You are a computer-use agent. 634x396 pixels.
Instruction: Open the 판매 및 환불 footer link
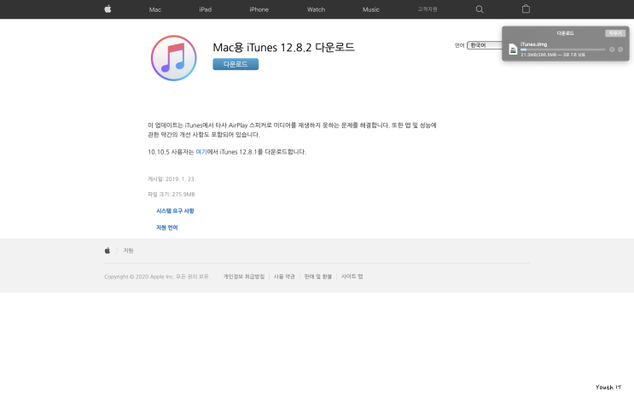(x=317, y=277)
